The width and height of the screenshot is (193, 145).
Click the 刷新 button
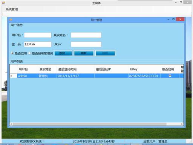[84, 53]
